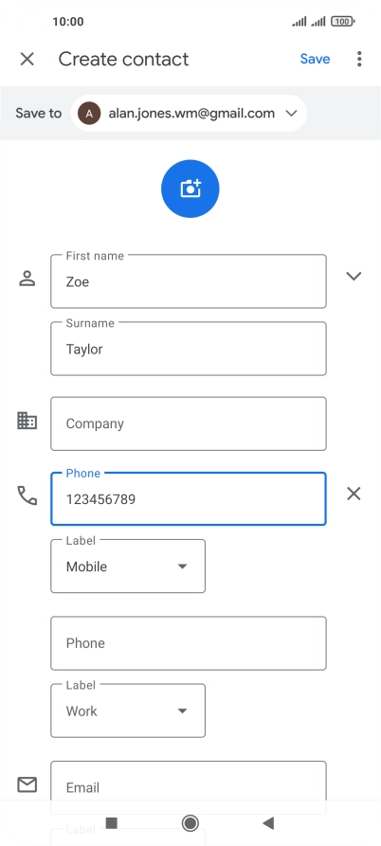Tap the Android back navigation triangle
381x846 pixels.
(268, 823)
